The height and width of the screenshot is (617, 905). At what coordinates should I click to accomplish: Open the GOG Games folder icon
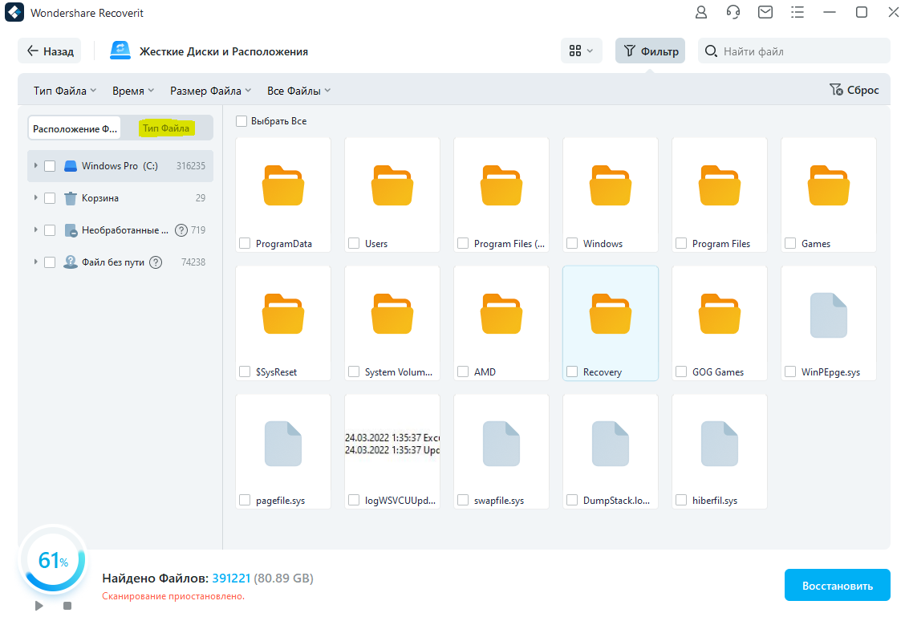coord(719,314)
